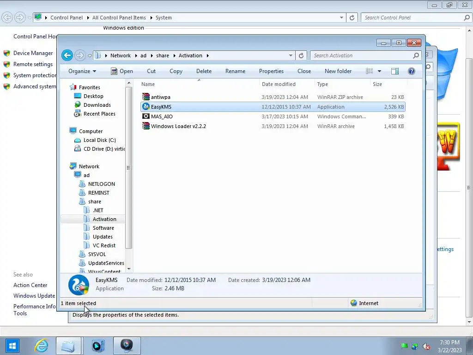
Task: Open the Help question mark icon
Action: tap(412, 71)
